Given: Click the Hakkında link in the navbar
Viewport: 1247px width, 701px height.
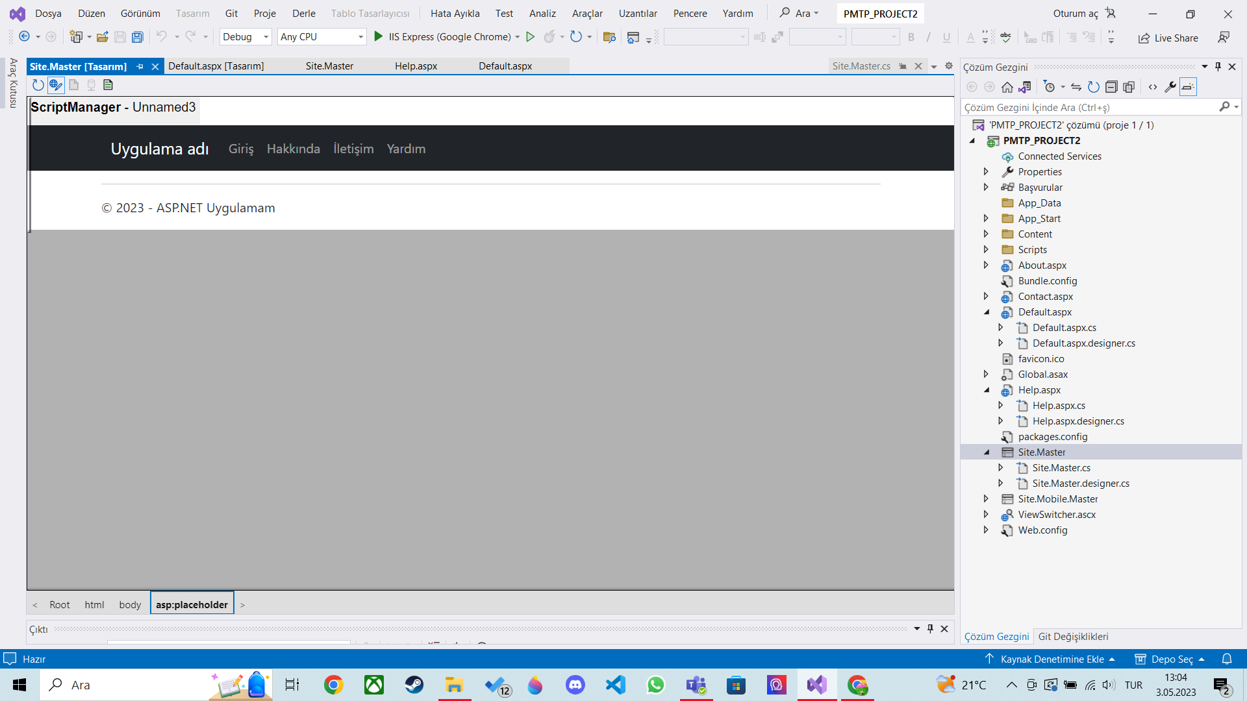Looking at the screenshot, I should (293, 149).
